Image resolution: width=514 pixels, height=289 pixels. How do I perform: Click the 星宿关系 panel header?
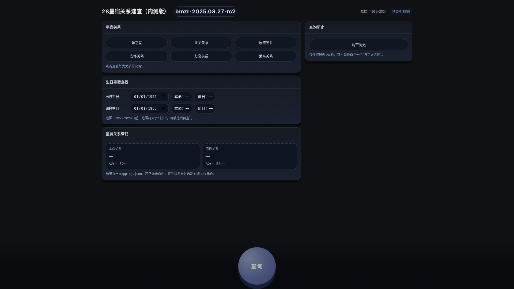pos(201,27)
